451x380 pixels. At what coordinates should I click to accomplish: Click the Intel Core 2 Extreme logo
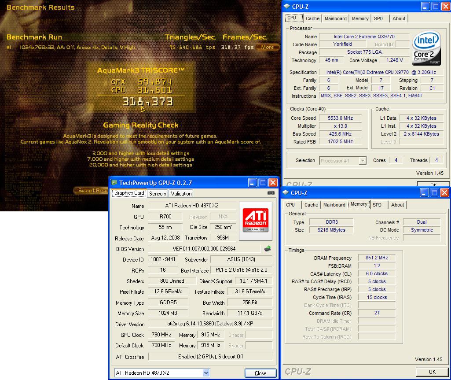click(426, 48)
